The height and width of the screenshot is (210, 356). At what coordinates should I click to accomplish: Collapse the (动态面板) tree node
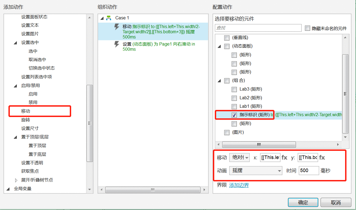[219, 47]
